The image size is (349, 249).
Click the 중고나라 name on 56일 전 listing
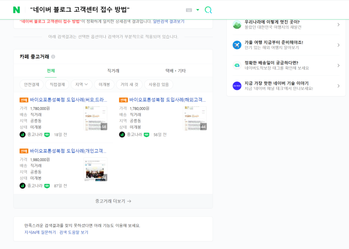coord(134,135)
